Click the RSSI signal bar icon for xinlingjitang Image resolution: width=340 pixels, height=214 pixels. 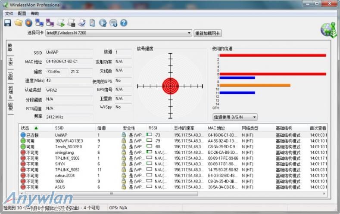click(x=149, y=152)
